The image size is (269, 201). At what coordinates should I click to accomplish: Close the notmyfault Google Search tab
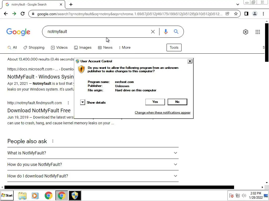[x=61, y=4]
